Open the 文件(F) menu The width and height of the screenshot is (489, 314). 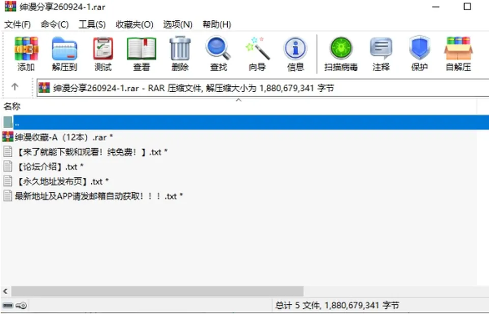[17, 24]
